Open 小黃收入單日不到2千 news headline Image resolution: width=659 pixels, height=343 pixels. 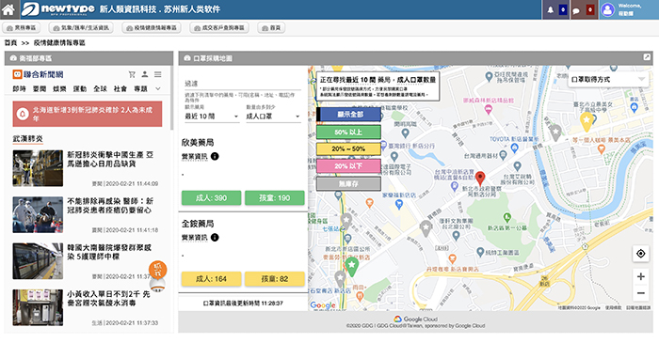(x=108, y=298)
